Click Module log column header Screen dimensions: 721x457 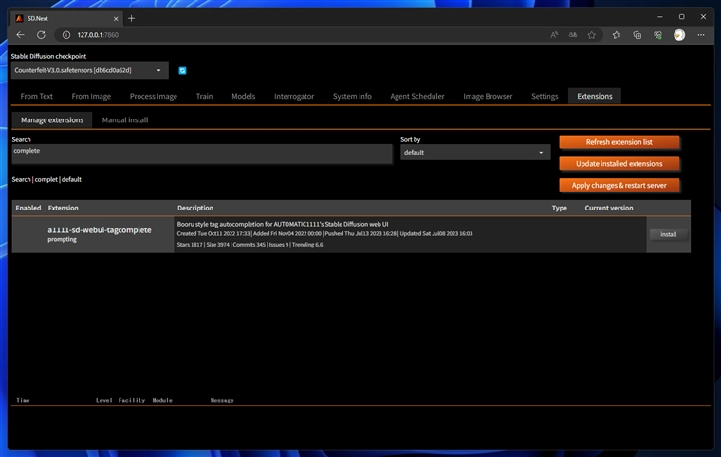click(162, 400)
